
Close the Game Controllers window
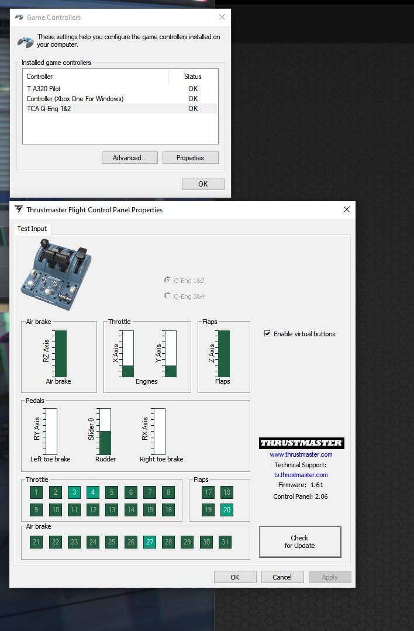pos(222,17)
